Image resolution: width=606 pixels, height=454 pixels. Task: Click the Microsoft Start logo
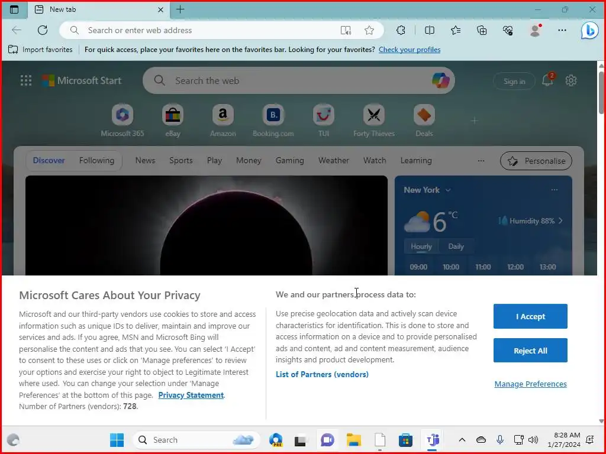[x=82, y=80]
